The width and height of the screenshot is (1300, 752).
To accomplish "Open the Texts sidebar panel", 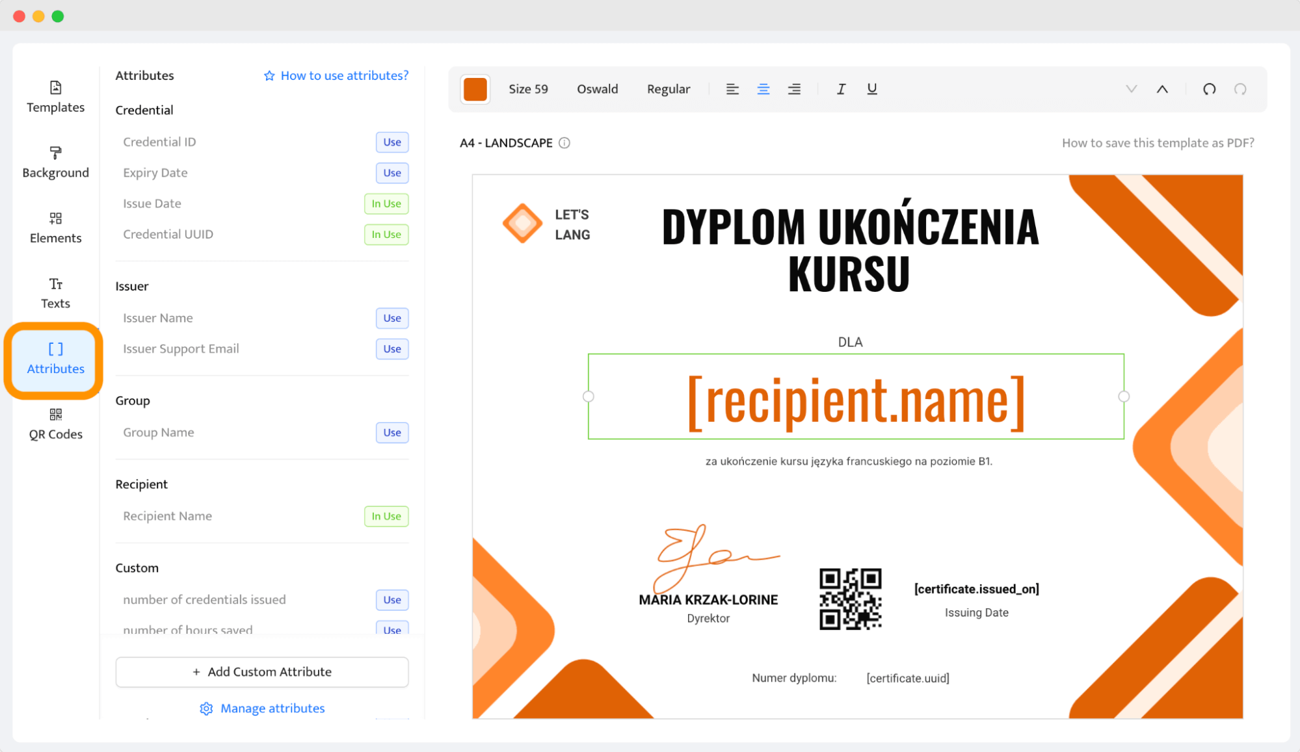I will click(55, 293).
